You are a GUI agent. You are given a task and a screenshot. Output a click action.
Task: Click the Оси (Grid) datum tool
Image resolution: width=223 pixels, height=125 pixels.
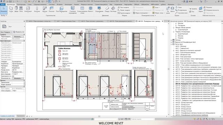[x=192, y=11]
